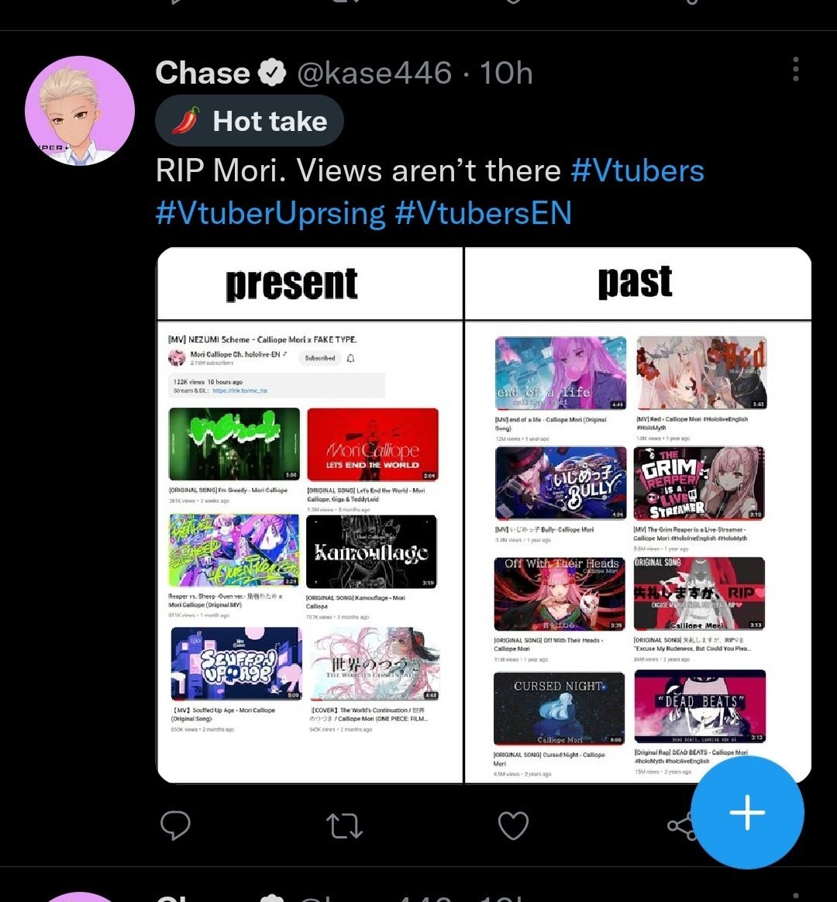Open the #Vtubers hashtag
The height and width of the screenshot is (902, 837).
637,170
